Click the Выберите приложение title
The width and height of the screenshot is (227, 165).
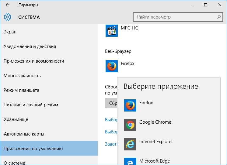161,87
